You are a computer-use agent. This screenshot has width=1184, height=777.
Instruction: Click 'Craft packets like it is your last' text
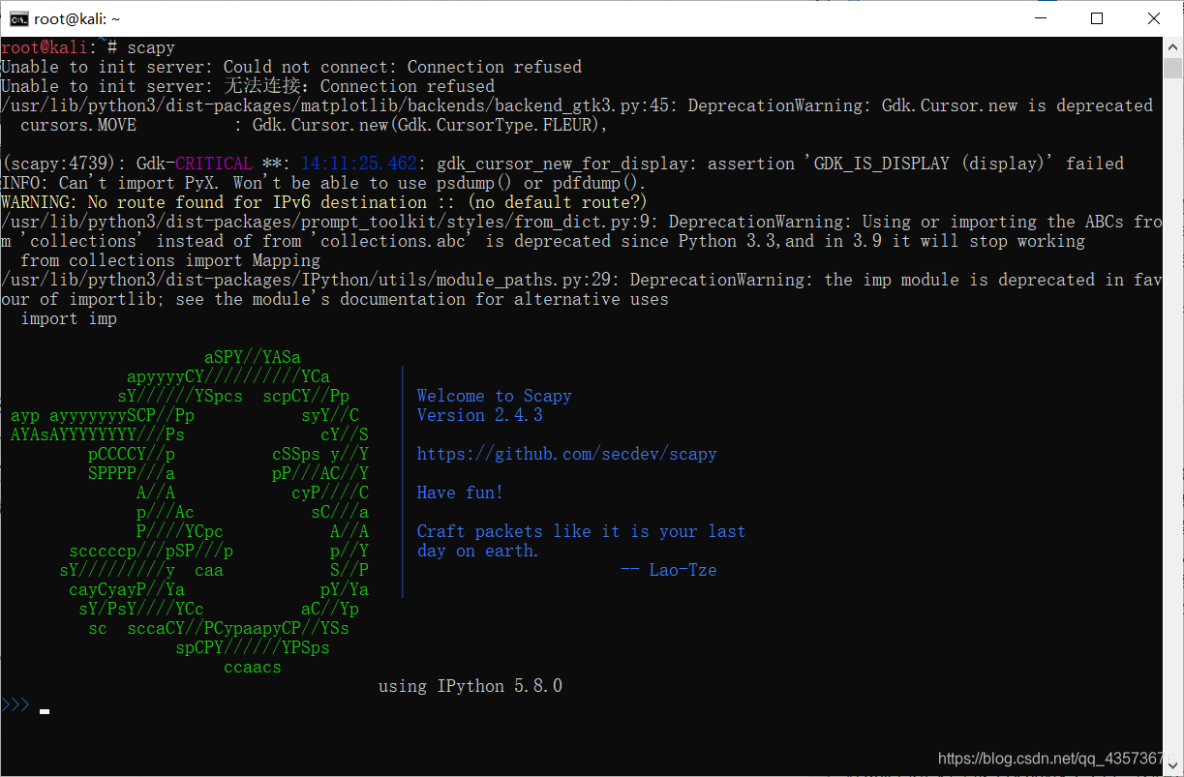tap(581, 531)
